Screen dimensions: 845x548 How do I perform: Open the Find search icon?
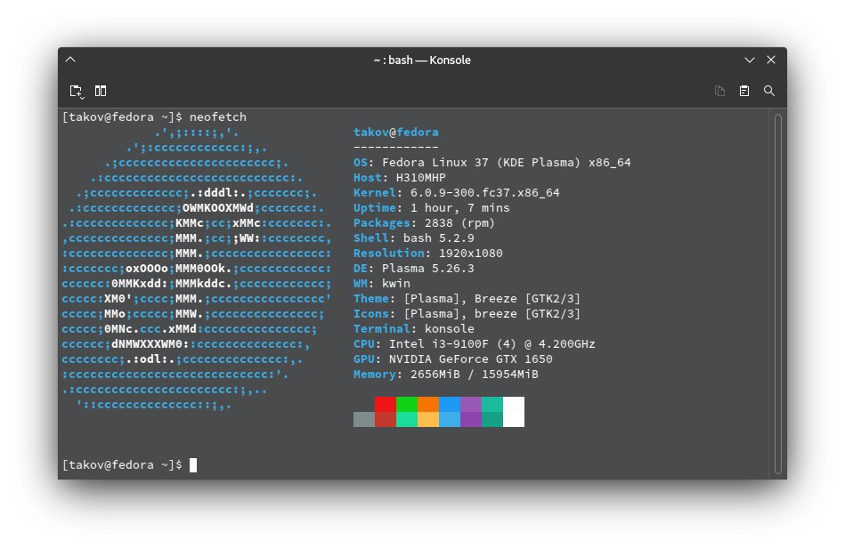pyautogui.click(x=769, y=91)
